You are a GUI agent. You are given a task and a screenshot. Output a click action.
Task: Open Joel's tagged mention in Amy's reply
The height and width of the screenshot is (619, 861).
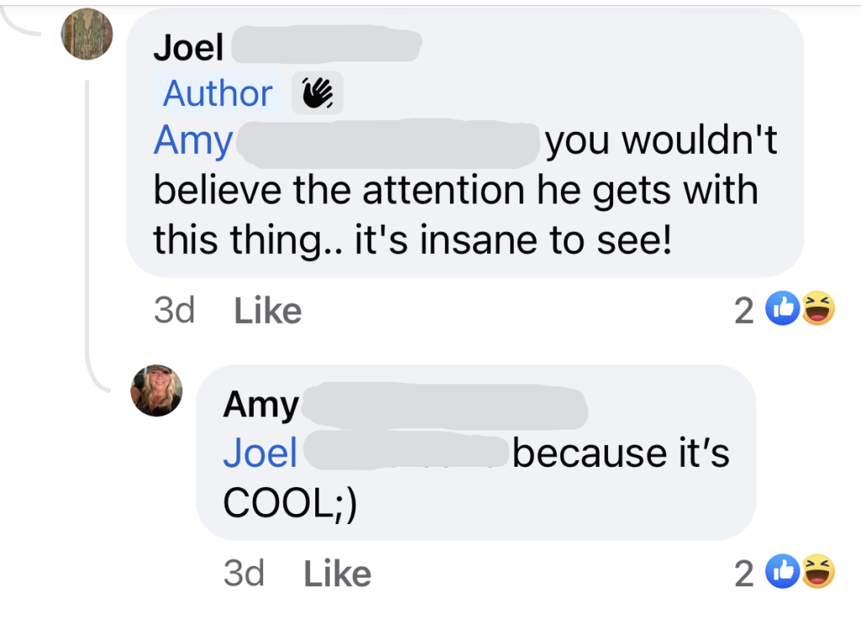[260, 454]
